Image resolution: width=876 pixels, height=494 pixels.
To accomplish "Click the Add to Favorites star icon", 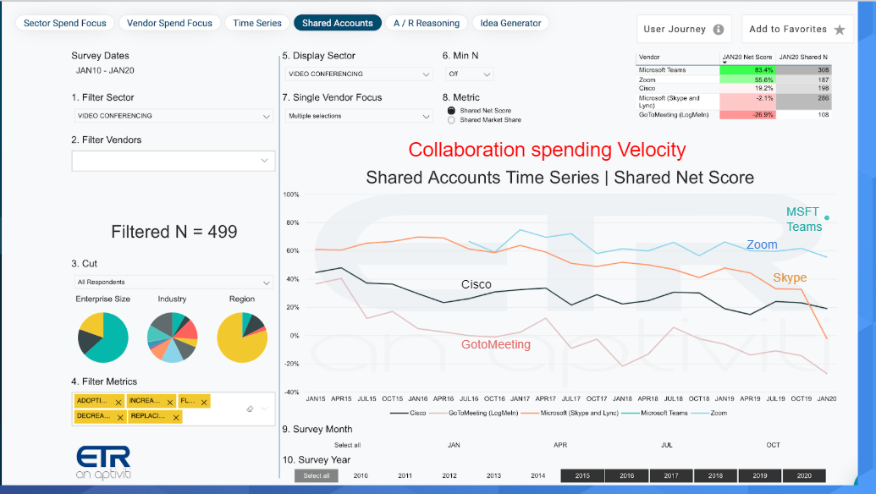I will tap(839, 30).
